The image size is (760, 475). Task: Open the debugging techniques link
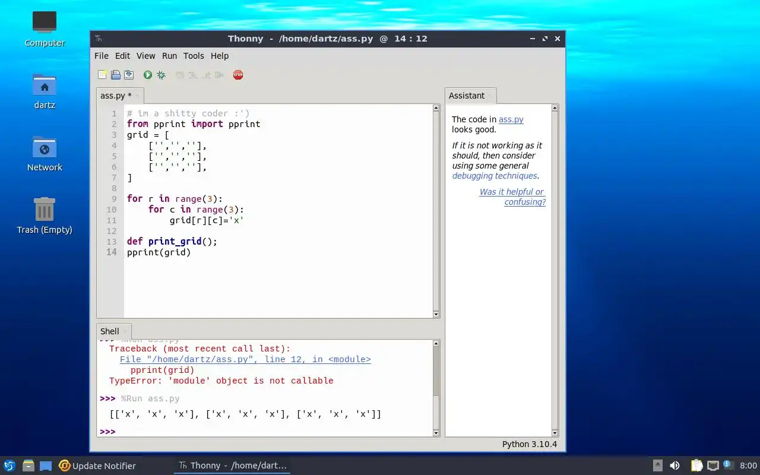pyautogui.click(x=495, y=176)
